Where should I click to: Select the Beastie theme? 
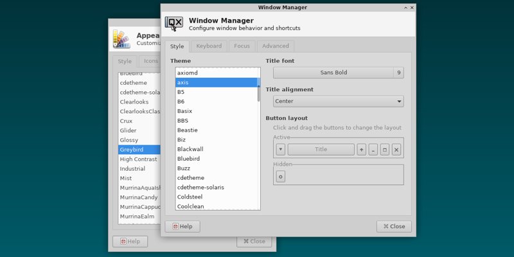coord(217,130)
